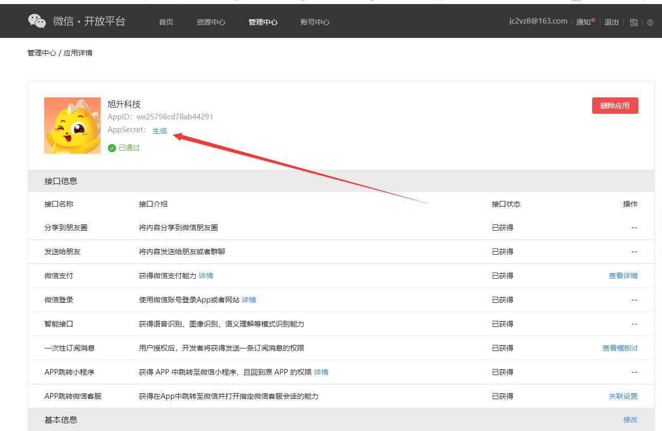
Task: Click the app name 旭升科技
Action: tap(124, 105)
